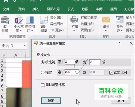Image resolution: width=135 pixels, height=107 pixels.
Task: Open the name box dropdown showing 图片 3
Action: [x=25, y=46]
